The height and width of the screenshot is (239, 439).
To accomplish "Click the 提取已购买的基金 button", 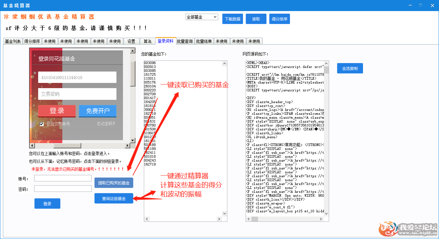I will coord(114,183).
